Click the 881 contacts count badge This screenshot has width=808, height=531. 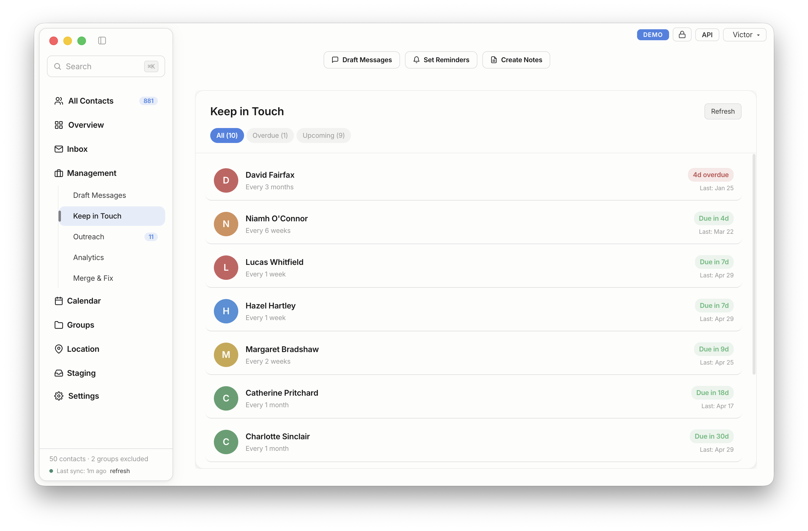pos(148,101)
